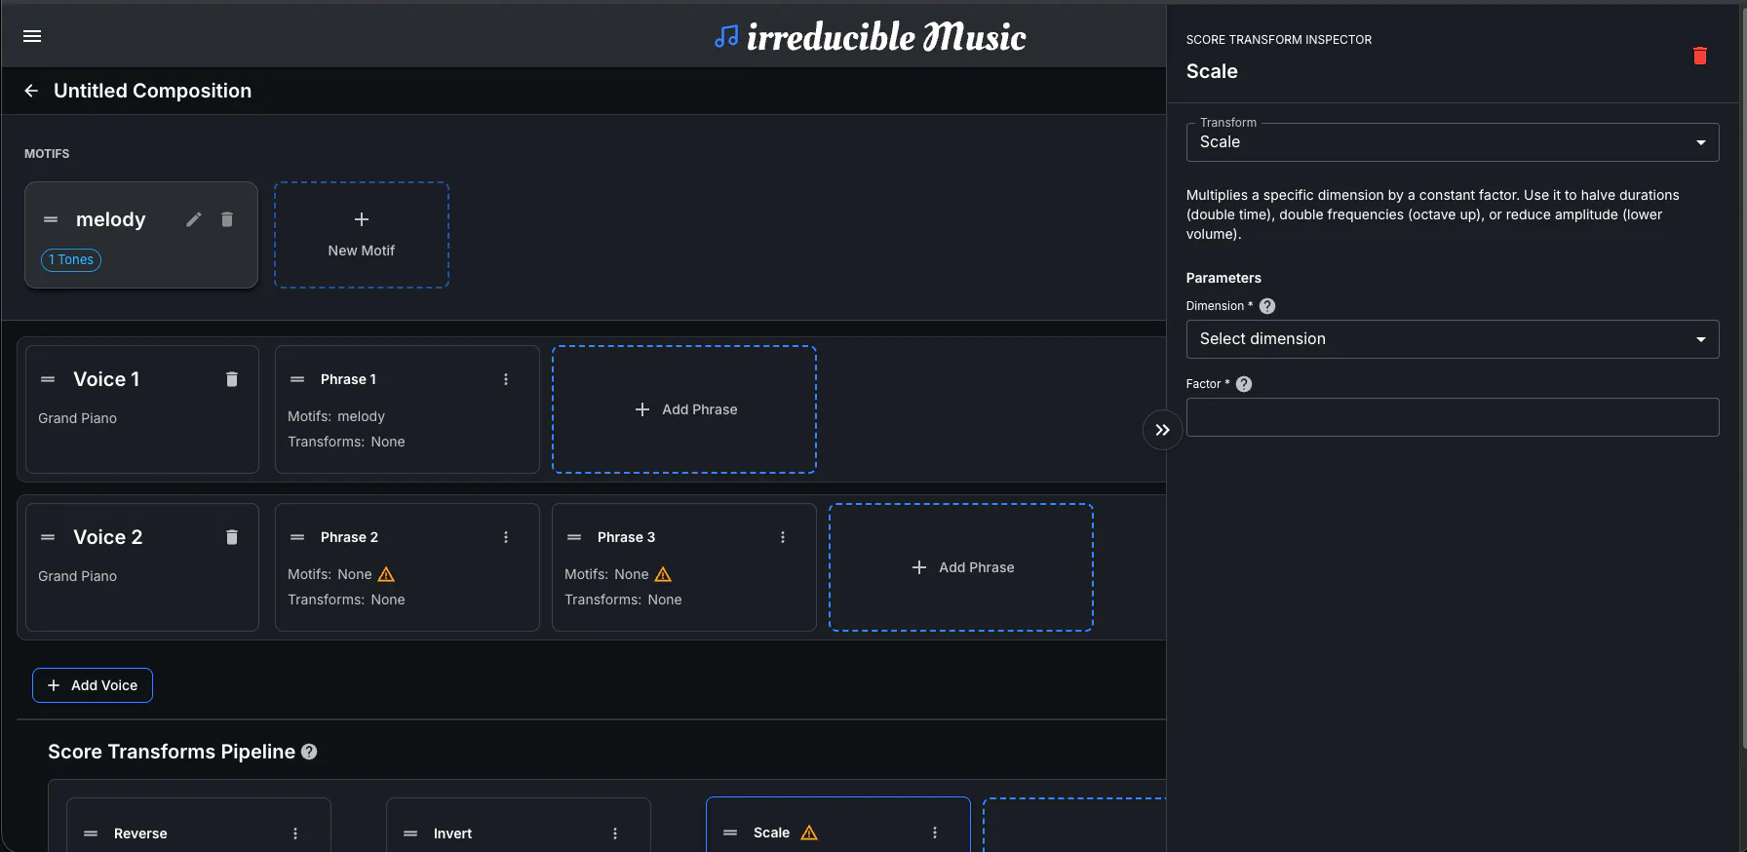Click the Untitled Composition title
This screenshot has height=852, width=1747.
coord(153,91)
